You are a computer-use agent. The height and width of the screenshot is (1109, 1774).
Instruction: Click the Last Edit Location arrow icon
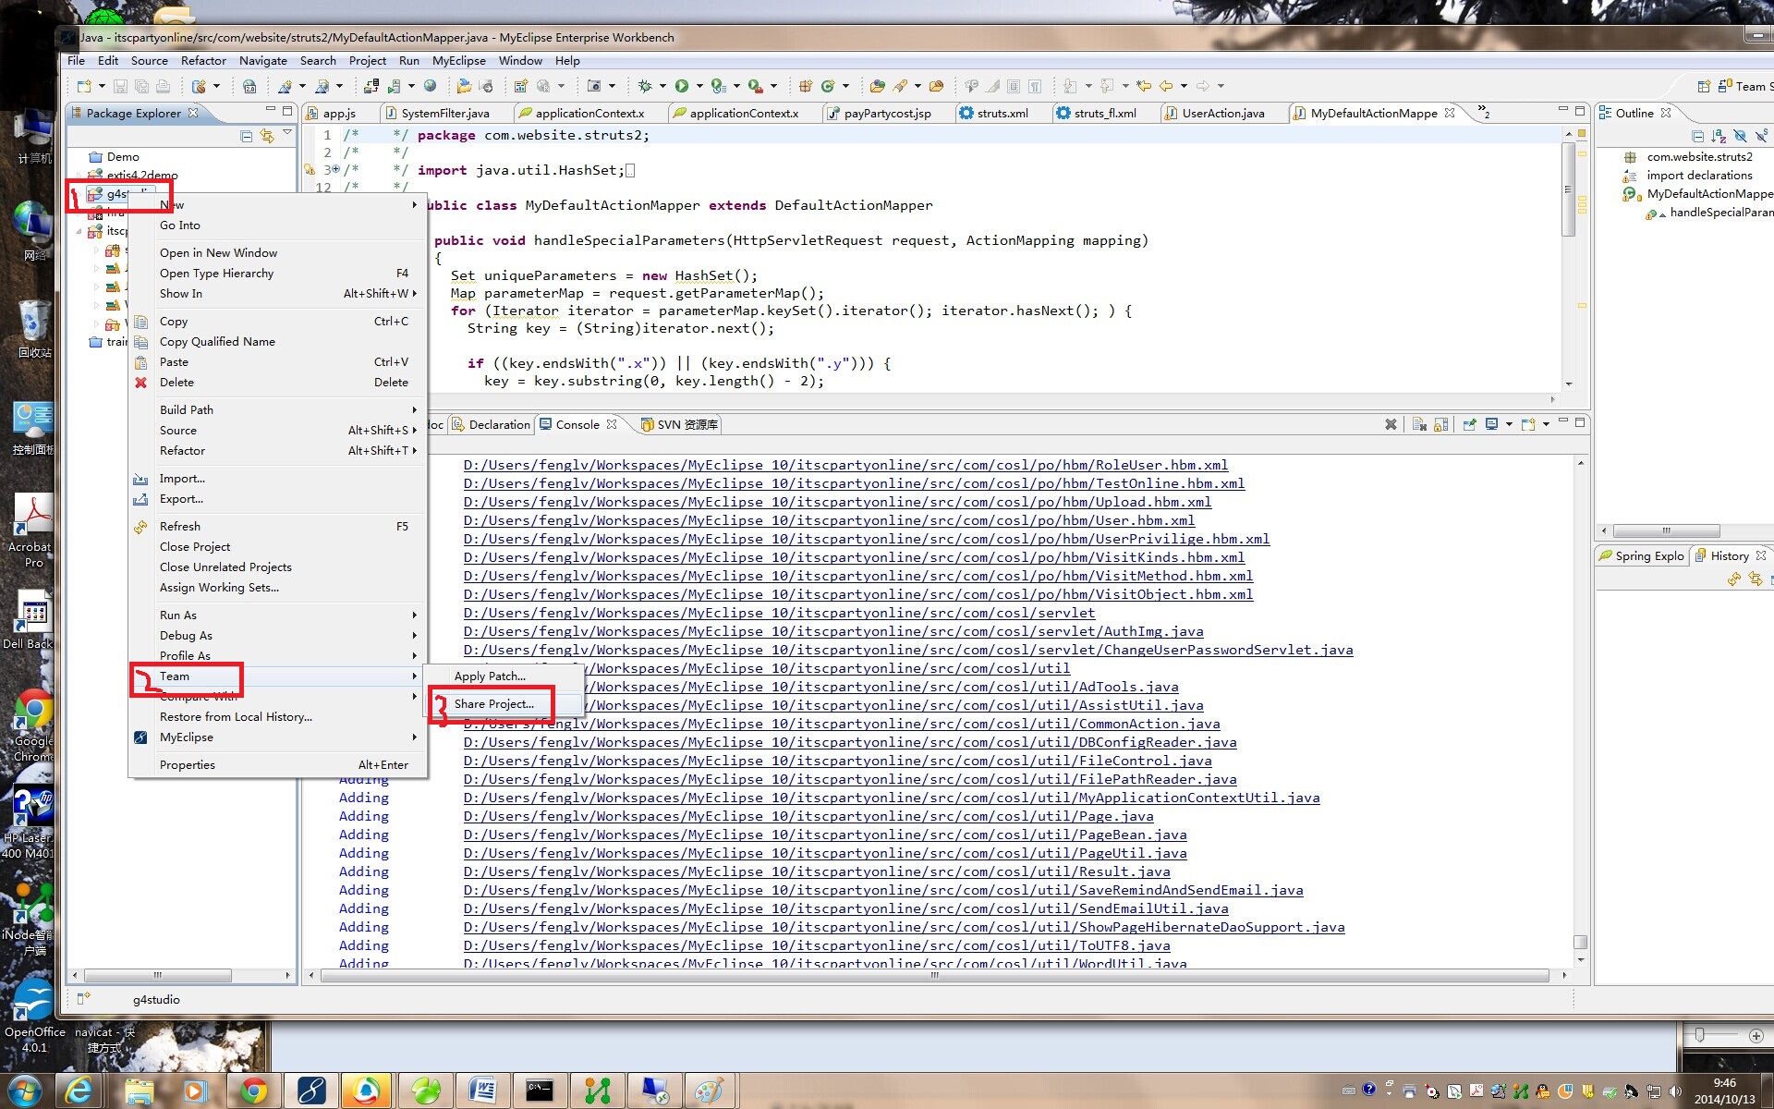coord(1144,86)
